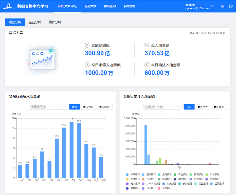Open the 企业数据 navigation menu

tap(90, 6)
